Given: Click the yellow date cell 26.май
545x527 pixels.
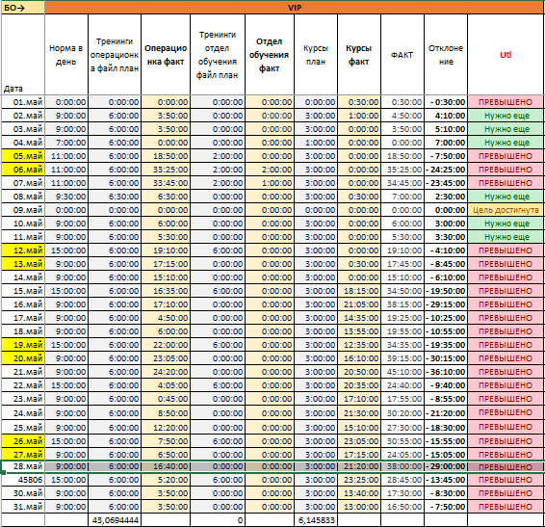Looking at the screenshot, I should coord(23,441).
